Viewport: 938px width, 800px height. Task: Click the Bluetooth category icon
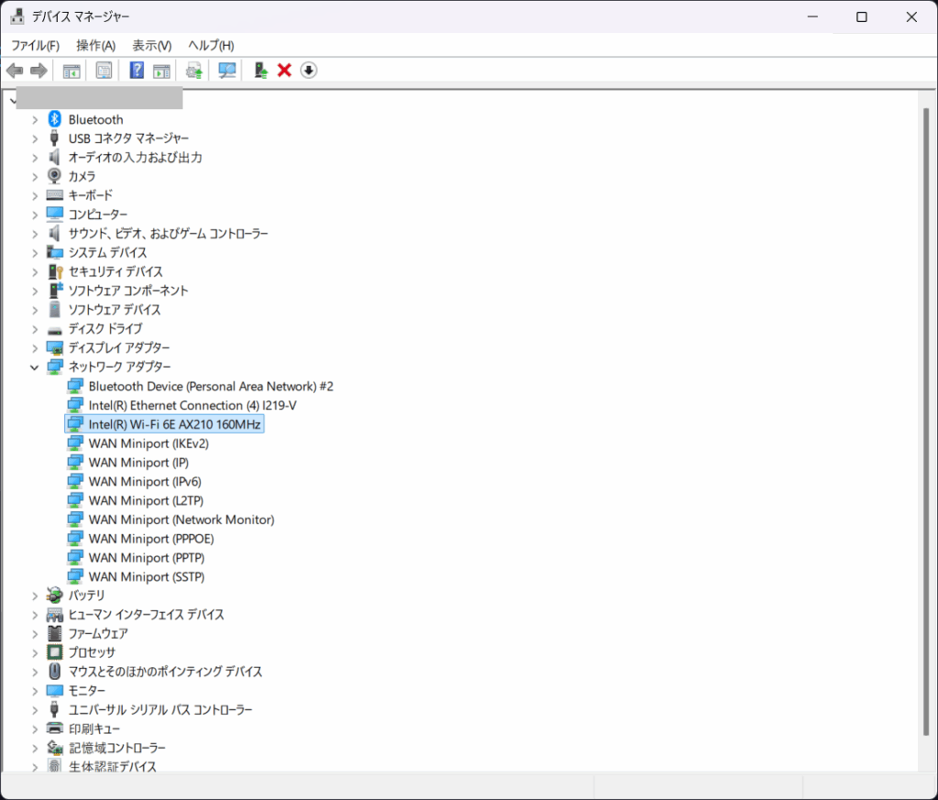click(x=54, y=119)
